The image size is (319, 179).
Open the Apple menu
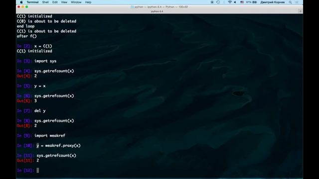(21, 2)
